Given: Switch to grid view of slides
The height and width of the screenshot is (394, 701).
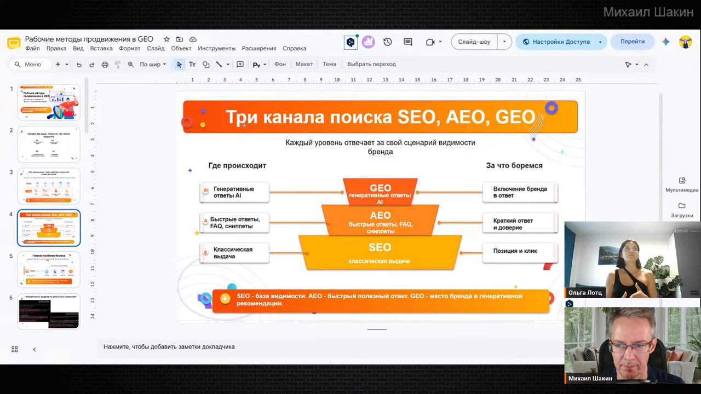Looking at the screenshot, I should point(15,349).
